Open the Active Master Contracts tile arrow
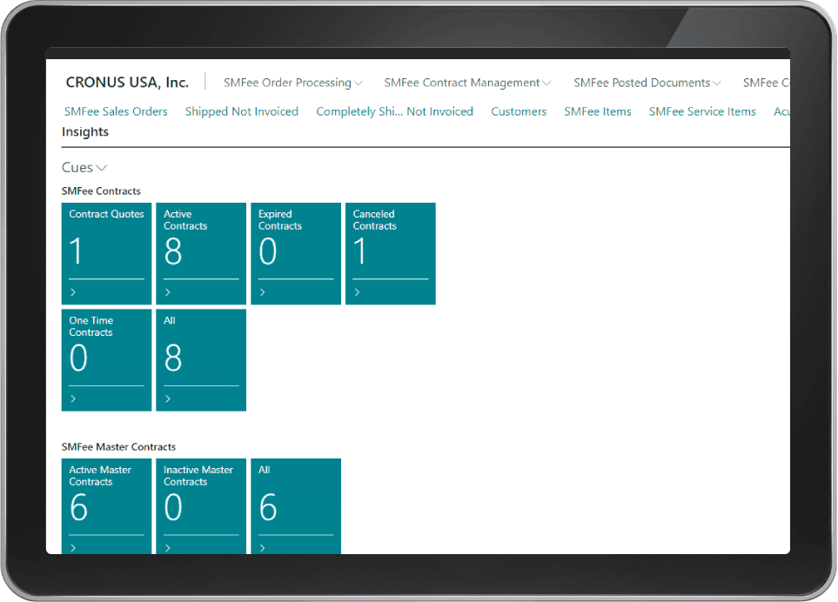838x602 pixels. [73, 547]
